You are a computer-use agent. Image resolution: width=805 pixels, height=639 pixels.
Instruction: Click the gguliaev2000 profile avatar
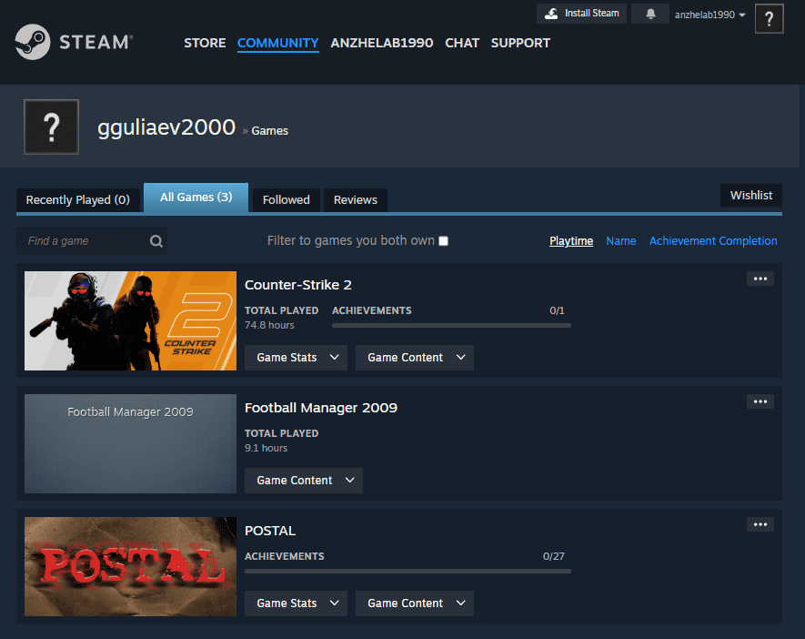[x=51, y=127]
